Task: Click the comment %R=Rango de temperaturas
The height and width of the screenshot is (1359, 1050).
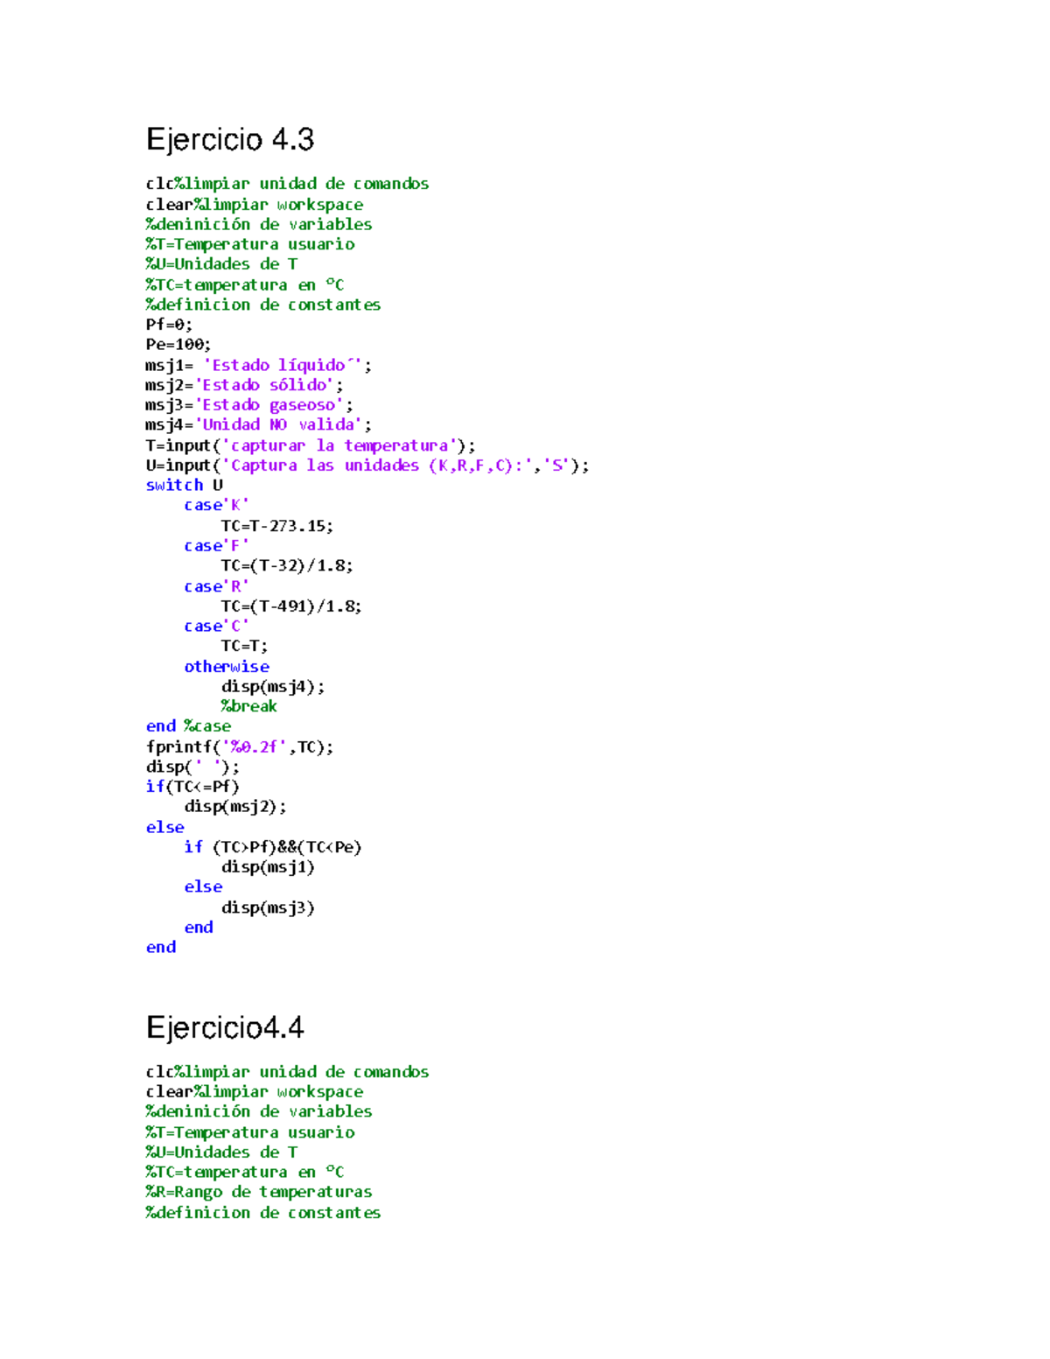Action: (x=257, y=1192)
